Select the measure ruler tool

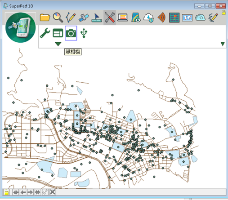97,18
